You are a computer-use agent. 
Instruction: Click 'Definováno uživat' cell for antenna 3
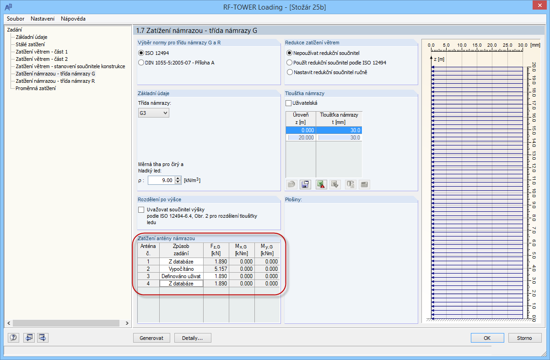[x=181, y=276]
